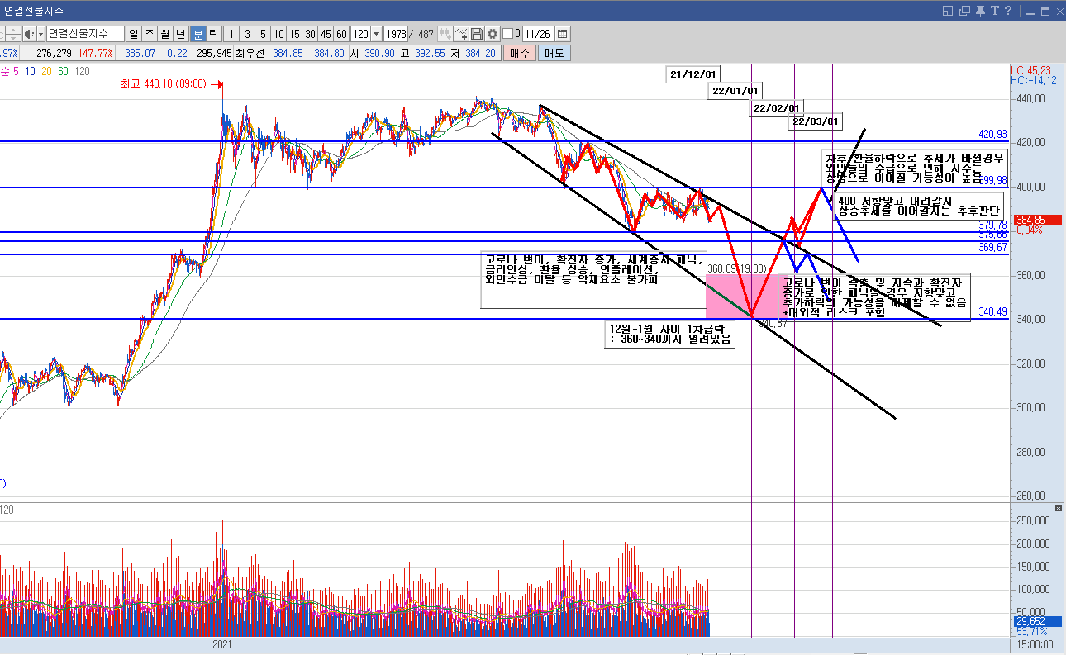
Task: Collapse the volume panel with corner button
Action: tap(1059, 507)
